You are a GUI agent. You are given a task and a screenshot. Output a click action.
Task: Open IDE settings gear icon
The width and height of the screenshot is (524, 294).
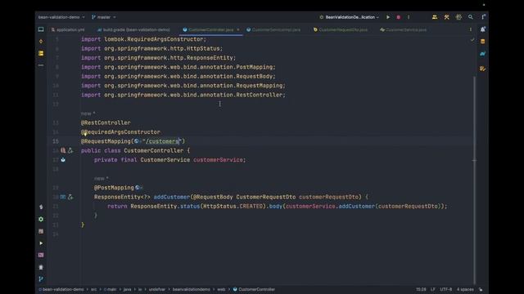pos(458,17)
